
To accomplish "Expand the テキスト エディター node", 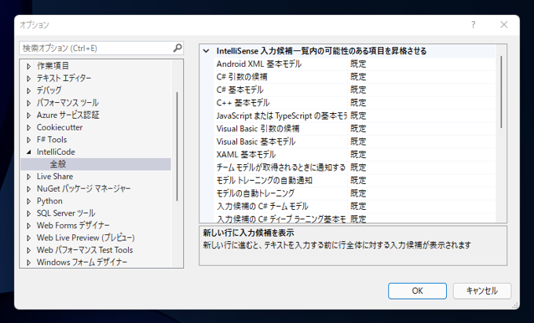I will click(29, 78).
